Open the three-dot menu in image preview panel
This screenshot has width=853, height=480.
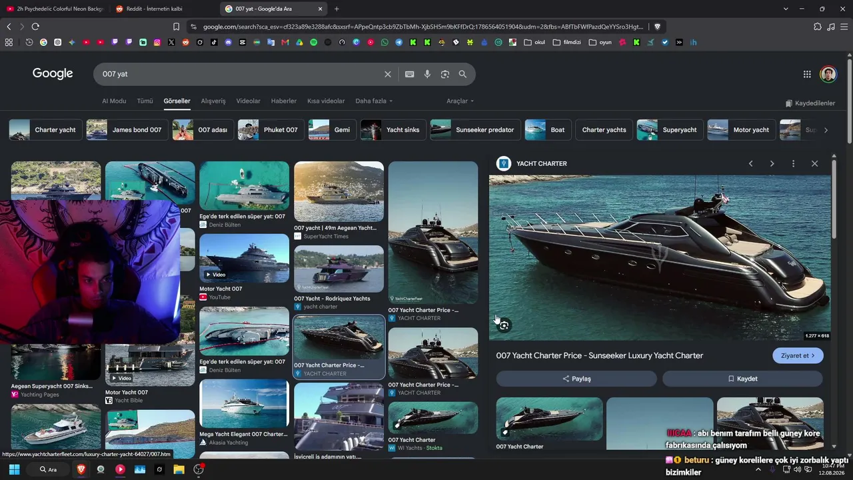(793, 163)
